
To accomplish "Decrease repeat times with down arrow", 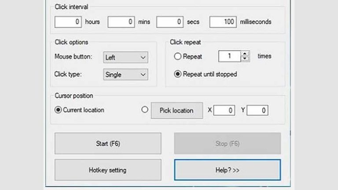I will [x=246, y=59].
